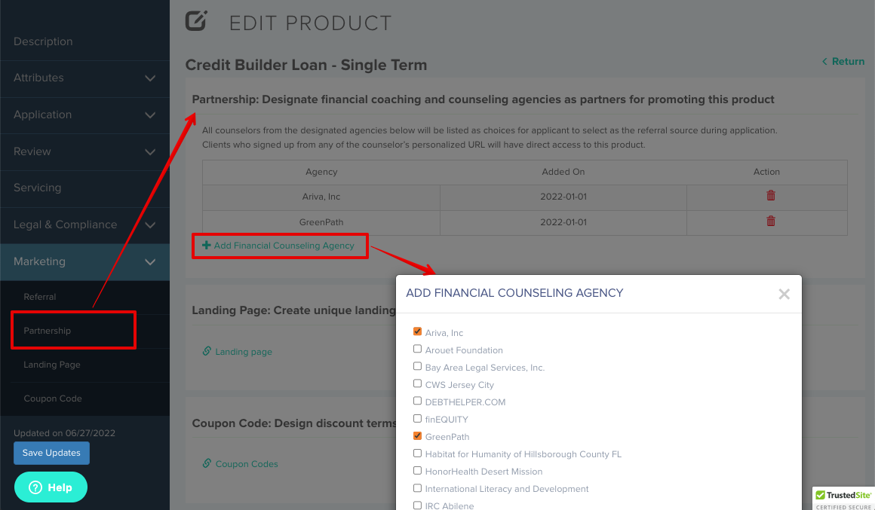875x510 pixels.
Task: Click the plus icon to add agency
Action: pos(207,246)
